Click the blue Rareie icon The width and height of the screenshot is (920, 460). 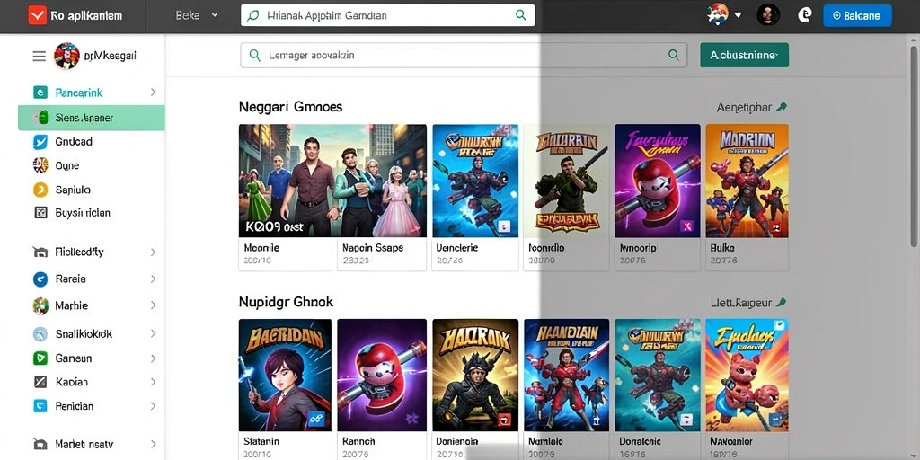(x=40, y=279)
